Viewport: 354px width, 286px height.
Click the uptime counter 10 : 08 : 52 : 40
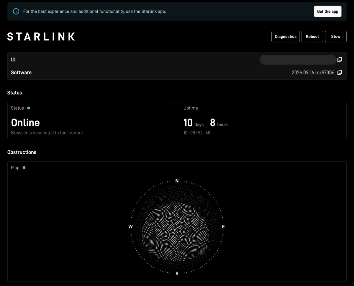[197, 133]
